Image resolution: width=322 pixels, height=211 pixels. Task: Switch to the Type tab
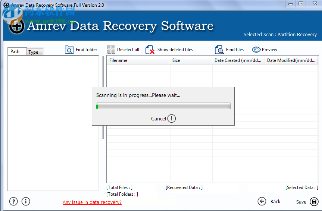pos(35,52)
